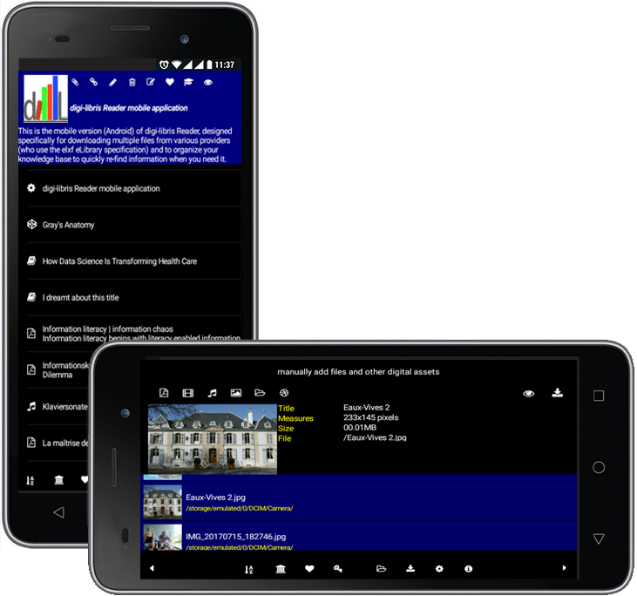This screenshot has width=637, height=596.
Task: Tap the link chain icon in top toolbar
Action: tap(94, 82)
